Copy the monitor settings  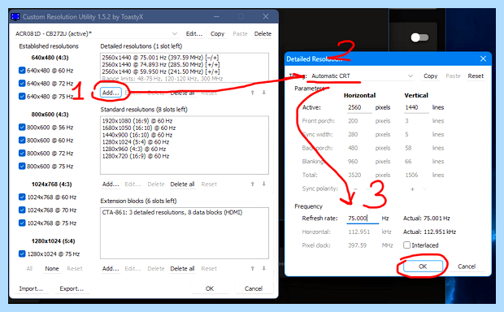217,33
